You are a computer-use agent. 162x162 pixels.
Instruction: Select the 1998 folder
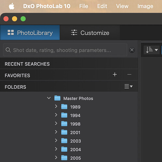click(x=75, y=124)
